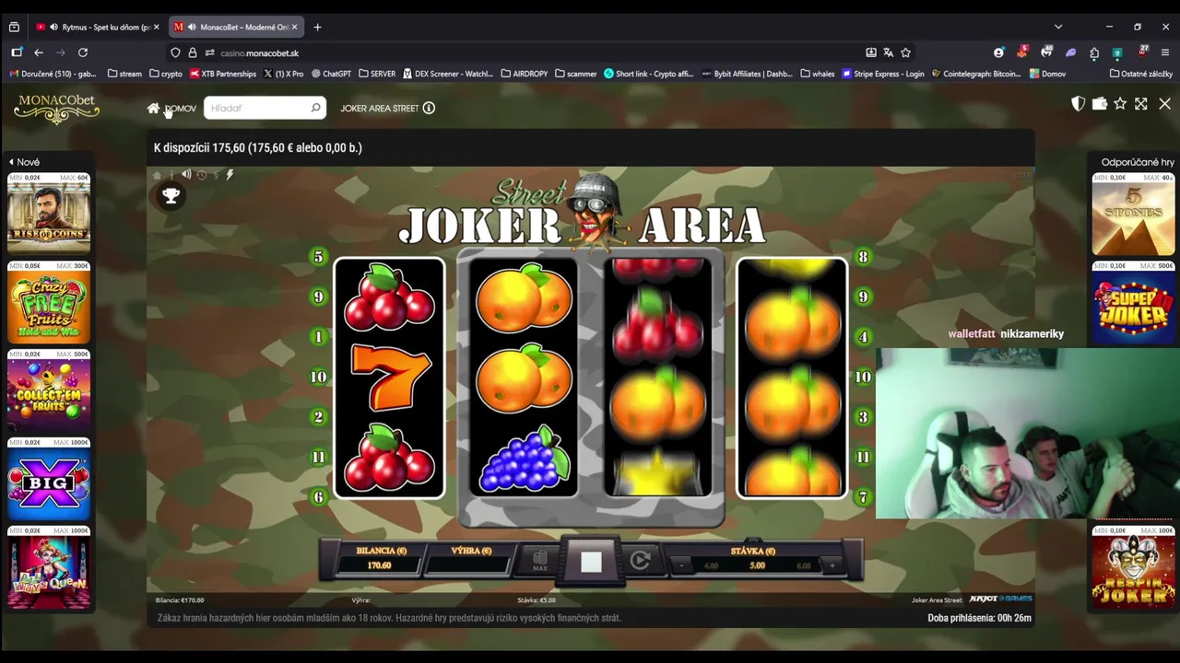Open in-game info 'i' icon
The height and width of the screenshot is (663, 1180).
pyautogui.click(x=171, y=175)
